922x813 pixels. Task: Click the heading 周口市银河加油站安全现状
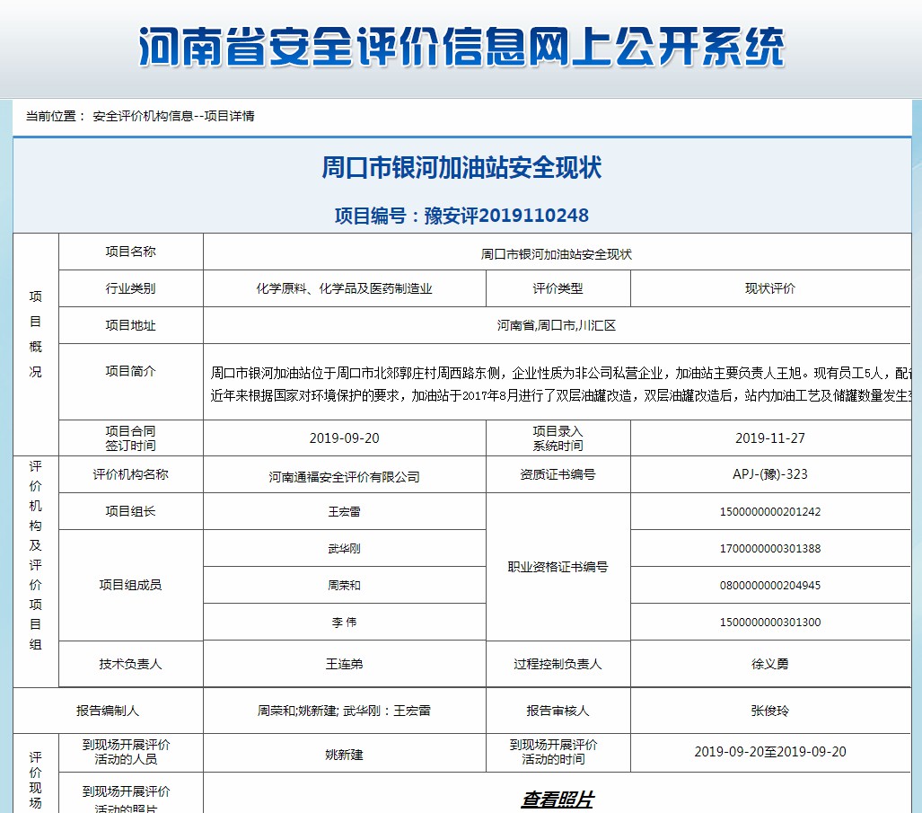pos(461,168)
